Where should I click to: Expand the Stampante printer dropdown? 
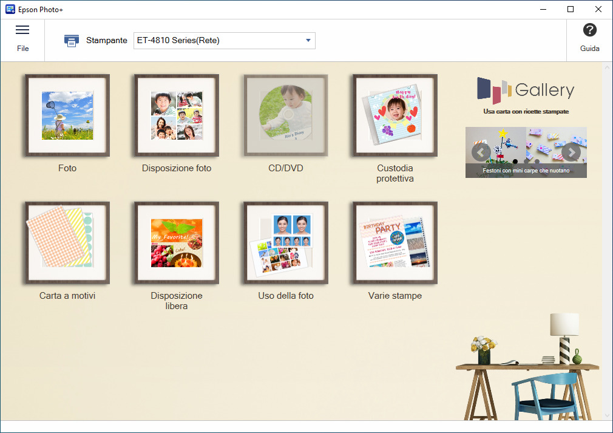(308, 41)
